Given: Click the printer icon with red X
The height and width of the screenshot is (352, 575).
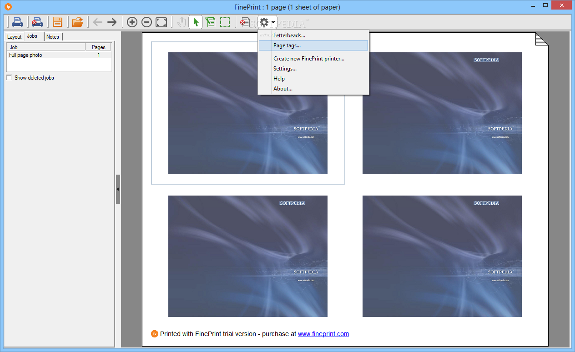Looking at the screenshot, I should coord(37,22).
